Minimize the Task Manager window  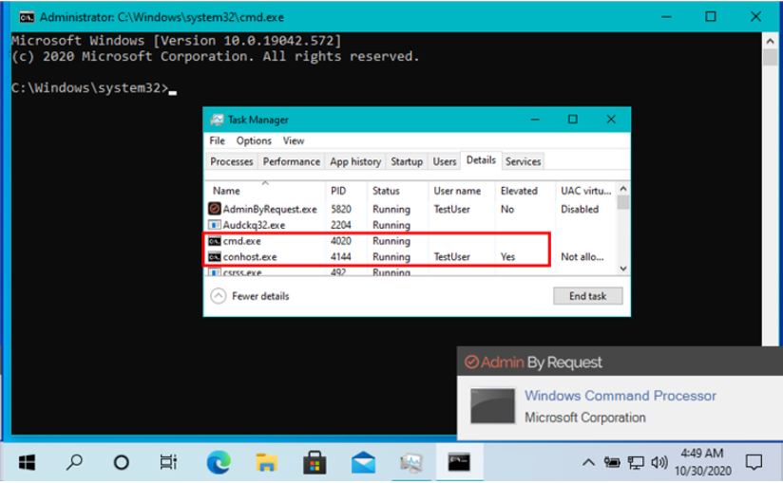[x=535, y=120]
